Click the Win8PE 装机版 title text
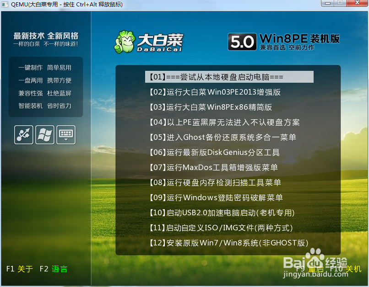Image resolution: width=369 pixels, height=287 pixels. (299, 38)
